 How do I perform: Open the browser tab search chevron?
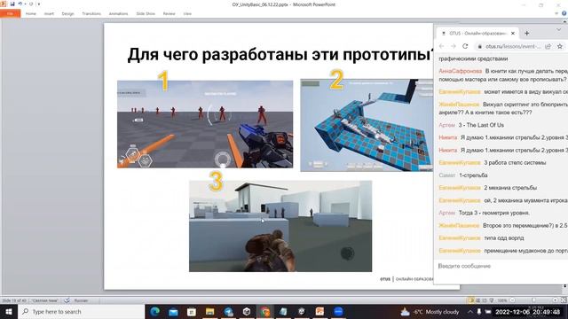pos(558,29)
